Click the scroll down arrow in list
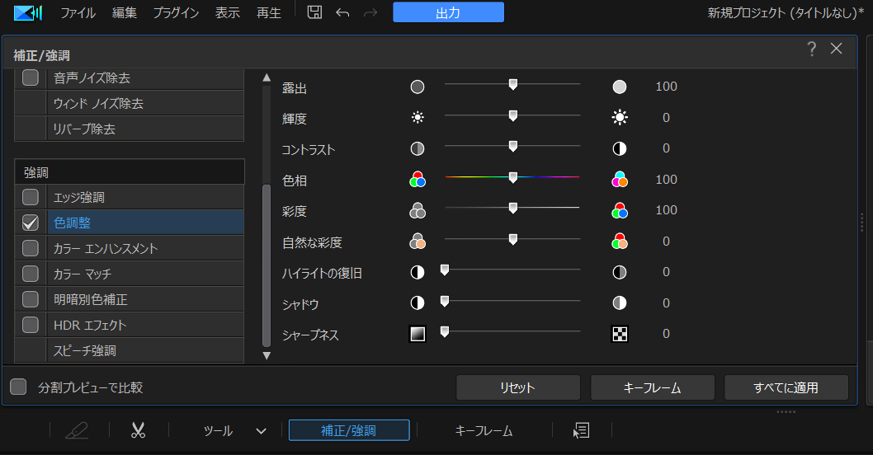873x455 pixels. 267,355
